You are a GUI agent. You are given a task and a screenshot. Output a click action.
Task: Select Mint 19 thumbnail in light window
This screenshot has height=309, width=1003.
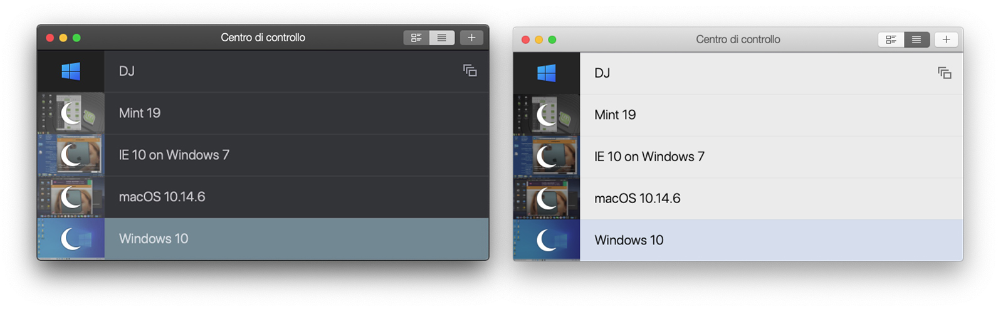(547, 115)
